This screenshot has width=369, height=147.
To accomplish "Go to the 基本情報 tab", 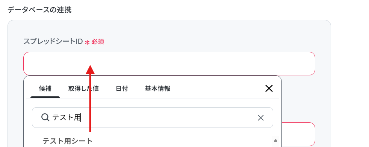I will (x=158, y=88).
